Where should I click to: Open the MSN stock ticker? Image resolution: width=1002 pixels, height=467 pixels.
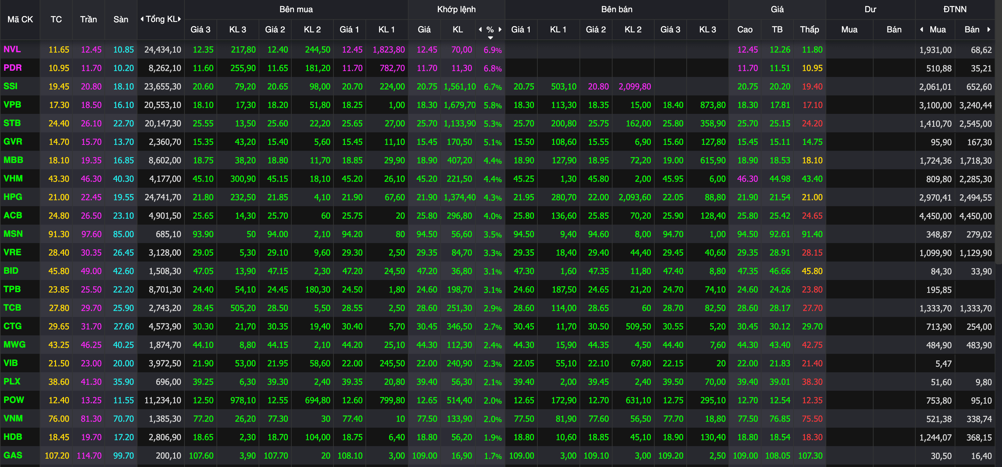(13, 234)
